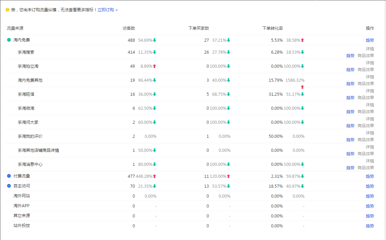Viewport: 386px width, 240px height.
Task: Open 商品效果 for the 手淘拍立淘 row
Action: (365, 69)
